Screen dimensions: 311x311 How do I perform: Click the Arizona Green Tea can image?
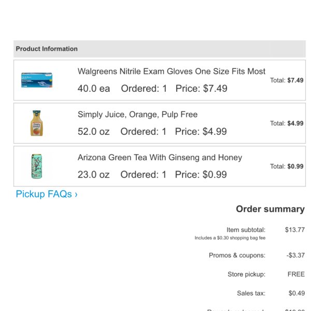(36, 166)
